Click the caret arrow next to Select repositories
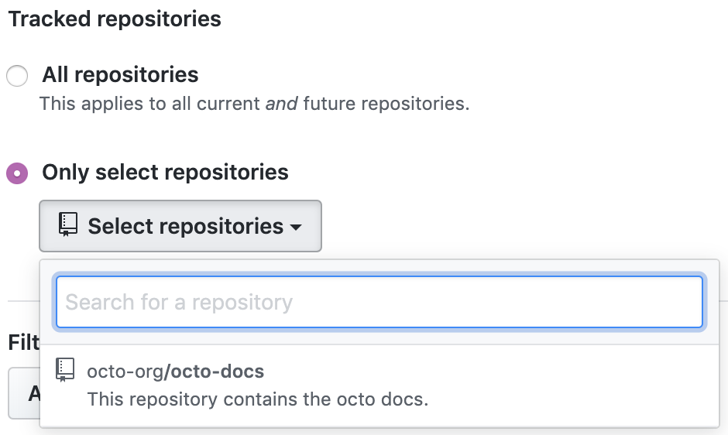Viewport: 728px width, 435px height. [296, 228]
